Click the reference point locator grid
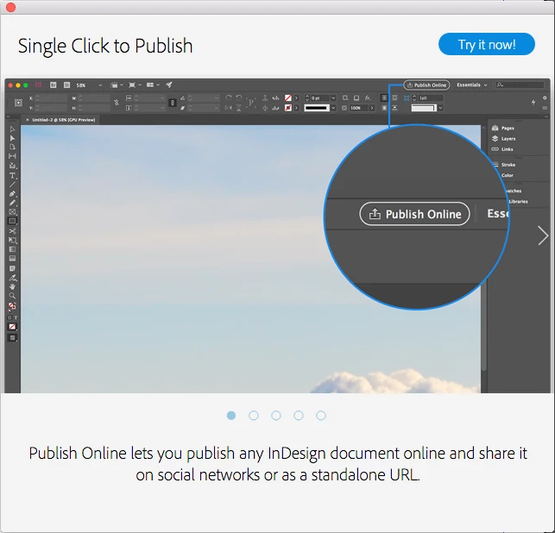The width and height of the screenshot is (555, 533). (18, 103)
